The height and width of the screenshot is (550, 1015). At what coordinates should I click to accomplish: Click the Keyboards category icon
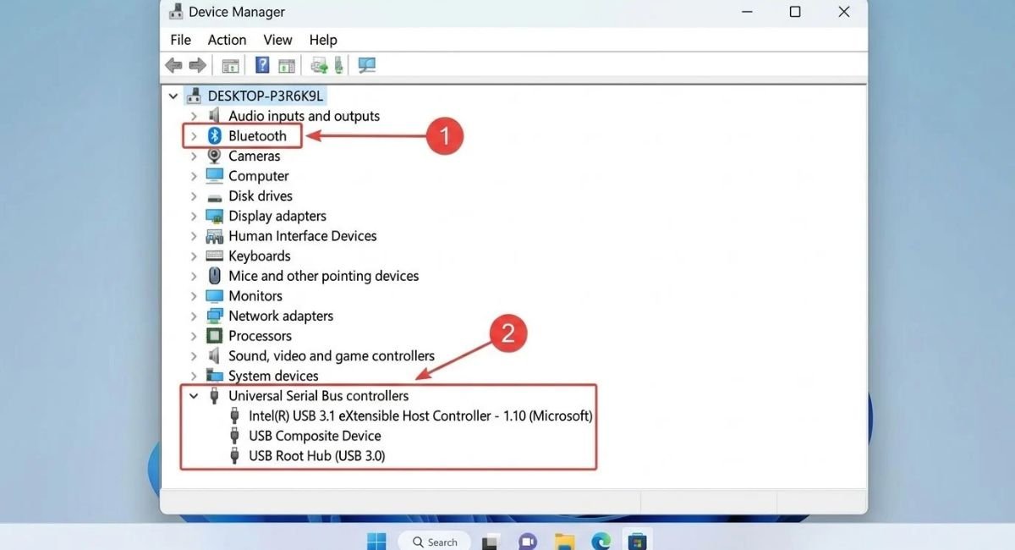214,256
